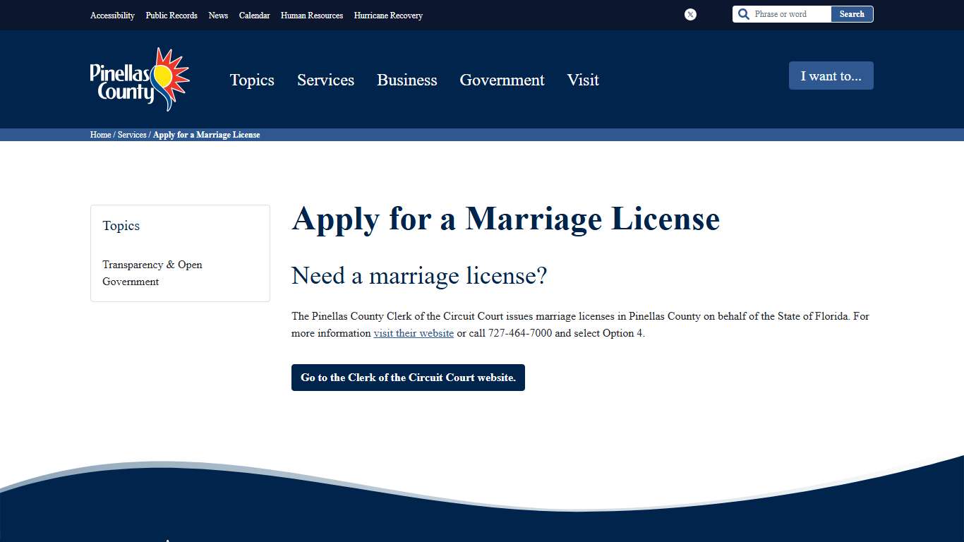Click the Accessibility link
Viewport: 964px width, 542px height.
tap(112, 15)
